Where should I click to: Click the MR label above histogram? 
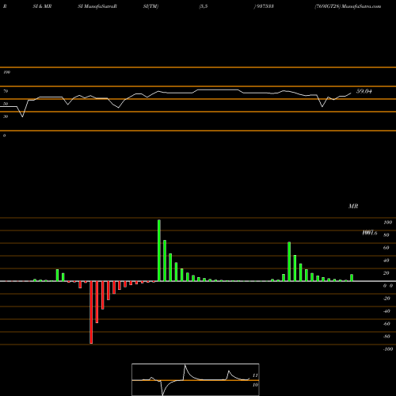tap(353, 206)
